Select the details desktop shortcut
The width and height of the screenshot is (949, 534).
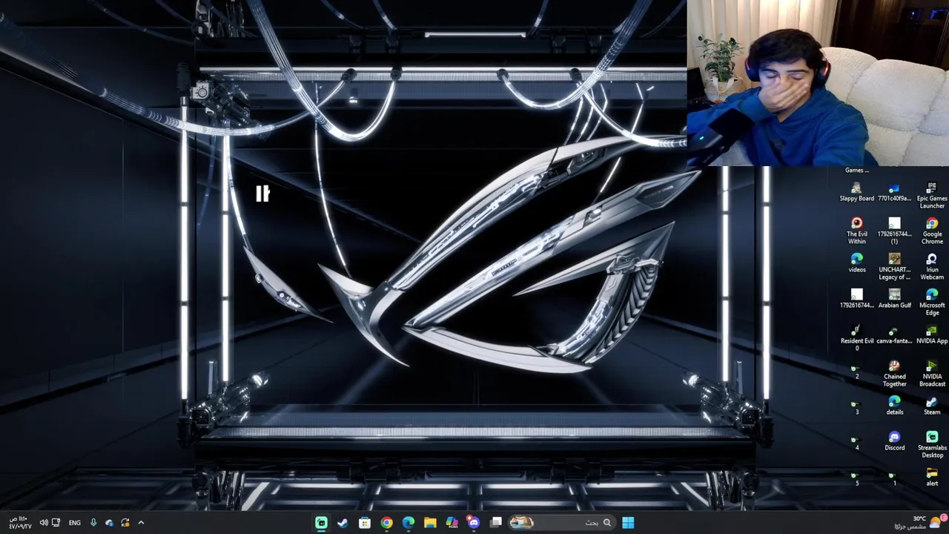(894, 406)
